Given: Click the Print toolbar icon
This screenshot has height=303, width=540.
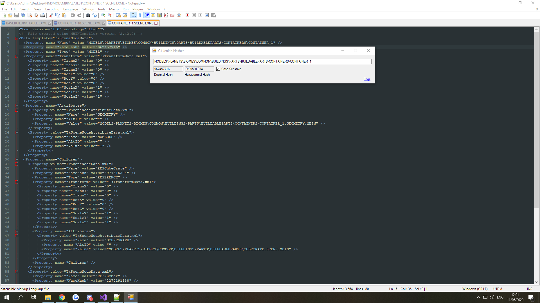Looking at the screenshot, I should [42, 15].
